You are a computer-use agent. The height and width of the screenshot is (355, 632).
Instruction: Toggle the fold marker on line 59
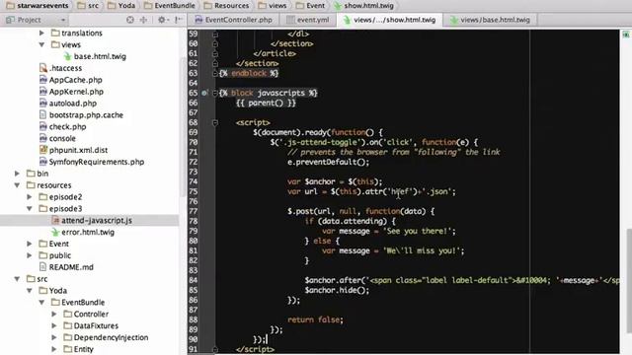tap(215, 35)
